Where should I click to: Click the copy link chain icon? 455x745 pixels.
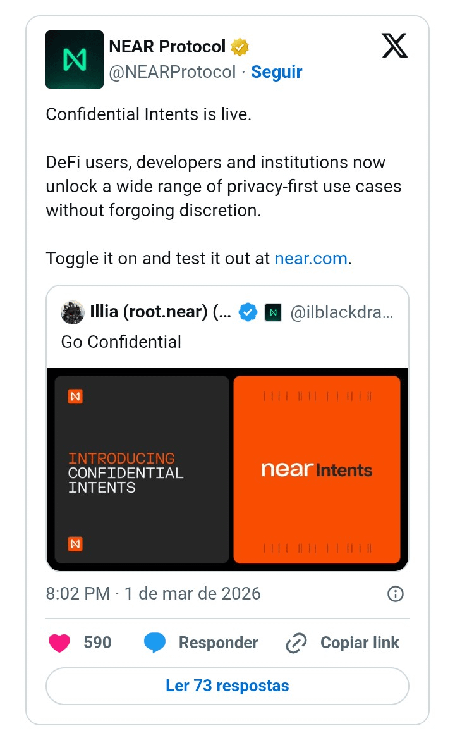coord(296,643)
